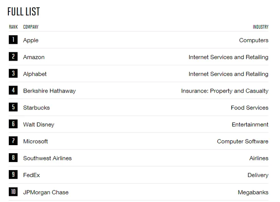Select Alphabet in the list
The width and height of the screenshot is (280, 202).
(x=35, y=74)
